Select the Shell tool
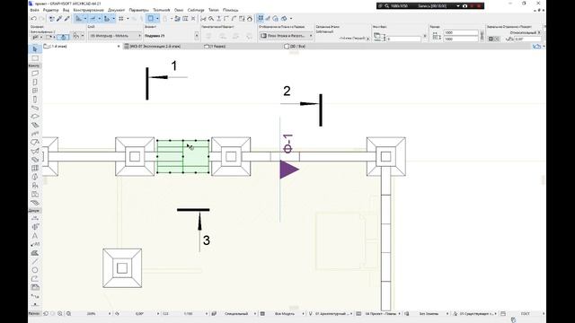This screenshot has height=323, width=575. coord(35,151)
